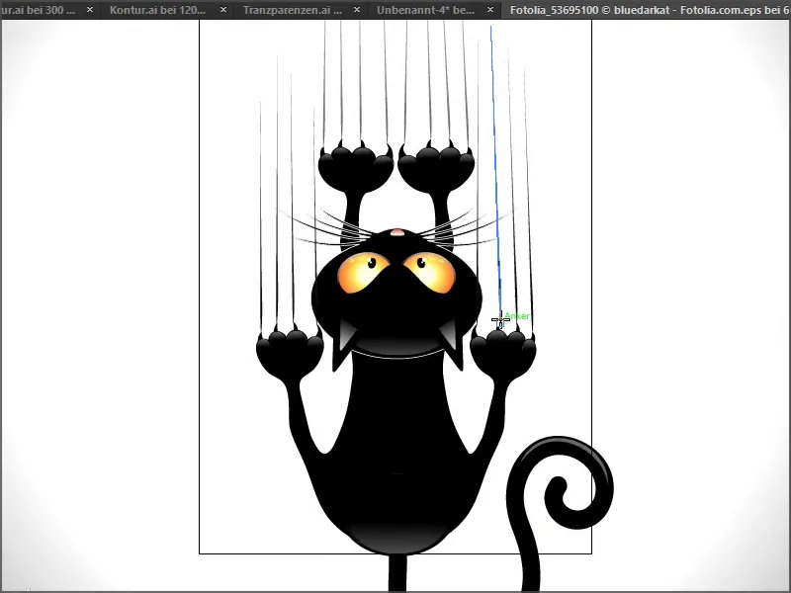Image resolution: width=791 pixels, height=593 pixels.
Task: Close the Tranzparenzen.ai document tab
Action: 357,10
